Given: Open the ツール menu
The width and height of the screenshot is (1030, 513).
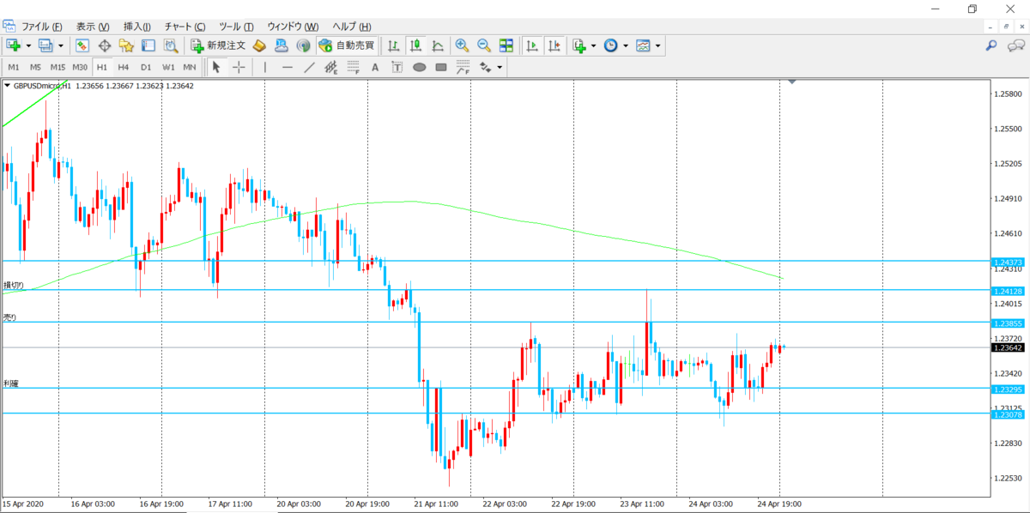Looking at the screenshot, I should [x=237, y=27].
